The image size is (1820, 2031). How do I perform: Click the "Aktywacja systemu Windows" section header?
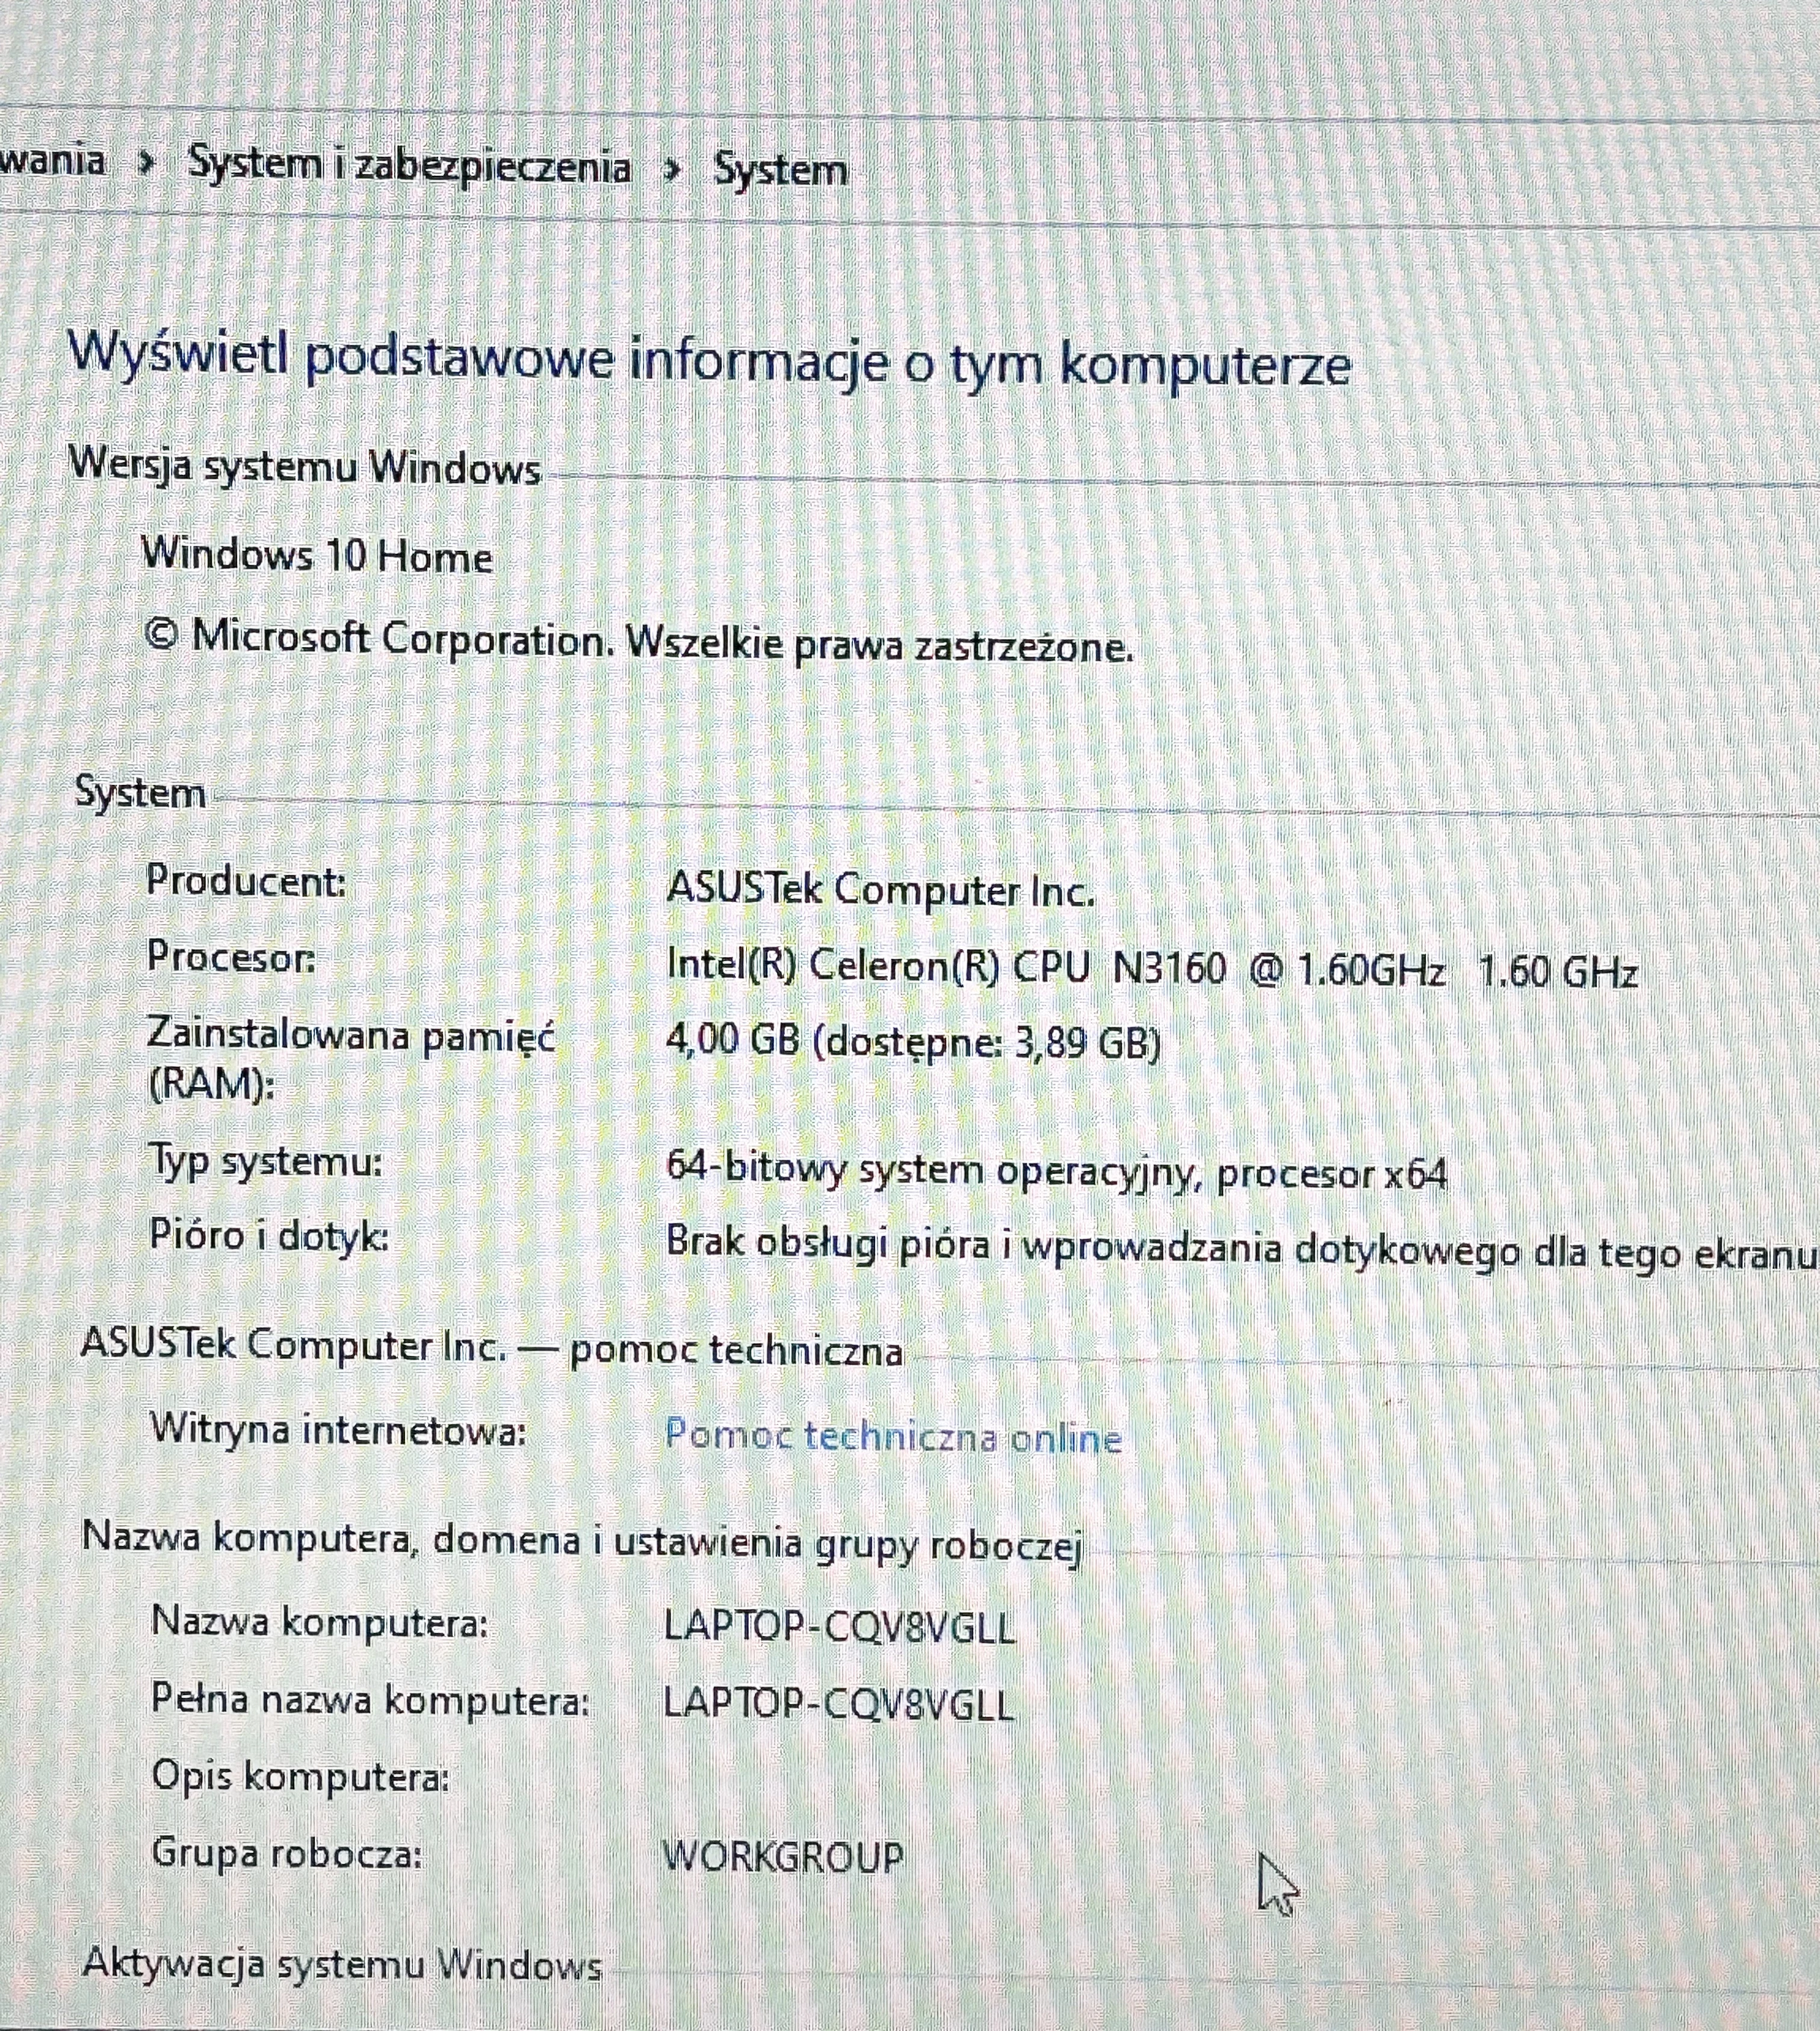tap(345, 1965)
